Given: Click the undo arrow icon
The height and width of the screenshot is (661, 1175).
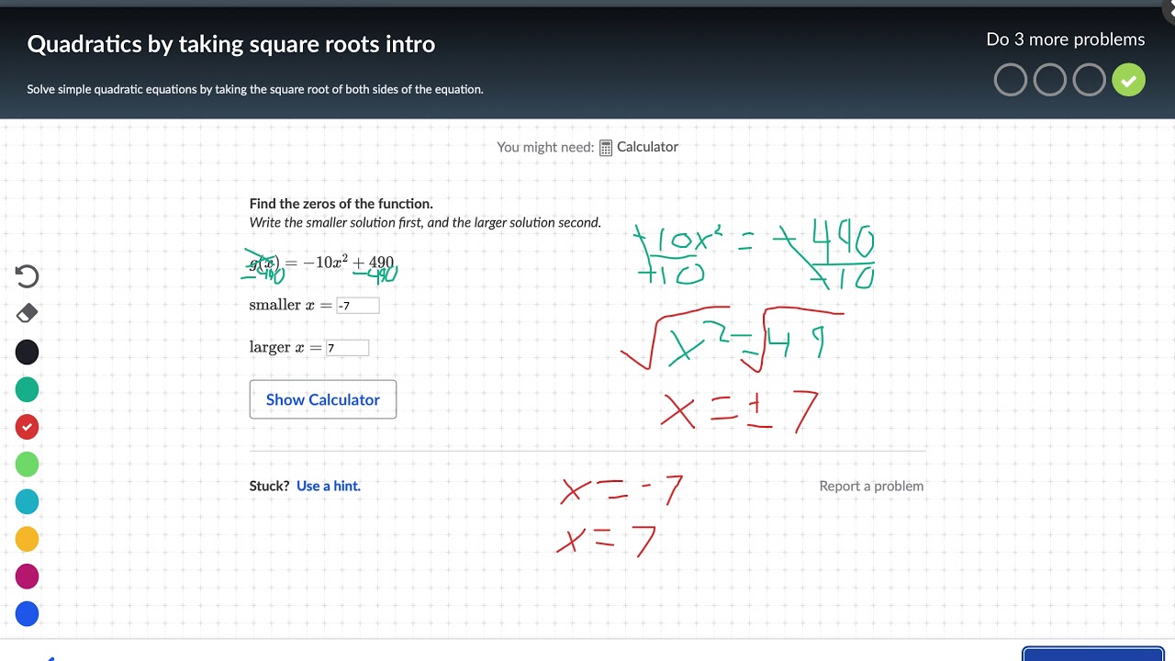Looking at the screenshot, I should coord(28,276).
